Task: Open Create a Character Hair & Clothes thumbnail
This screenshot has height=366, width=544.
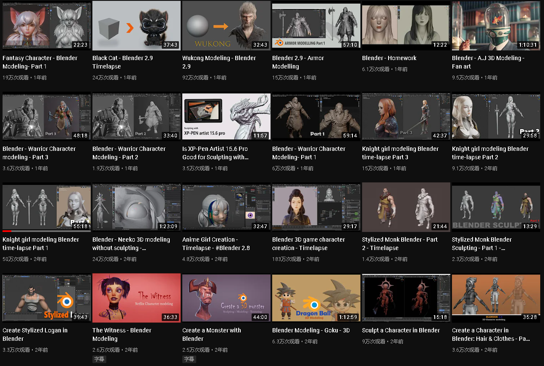Action: [496, 298]
